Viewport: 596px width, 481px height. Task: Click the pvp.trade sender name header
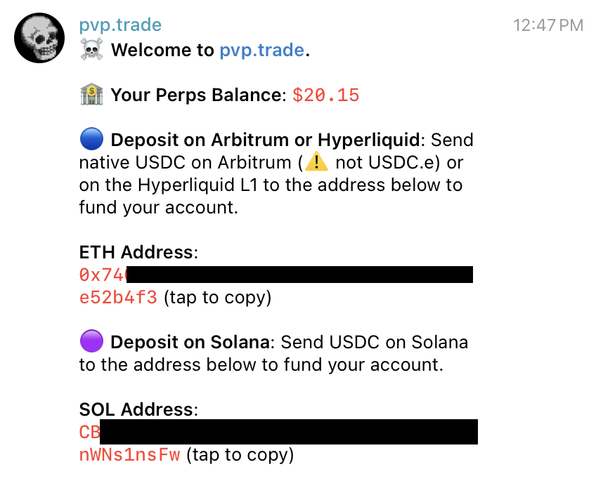pyautogui.click(x=119, y=24)
